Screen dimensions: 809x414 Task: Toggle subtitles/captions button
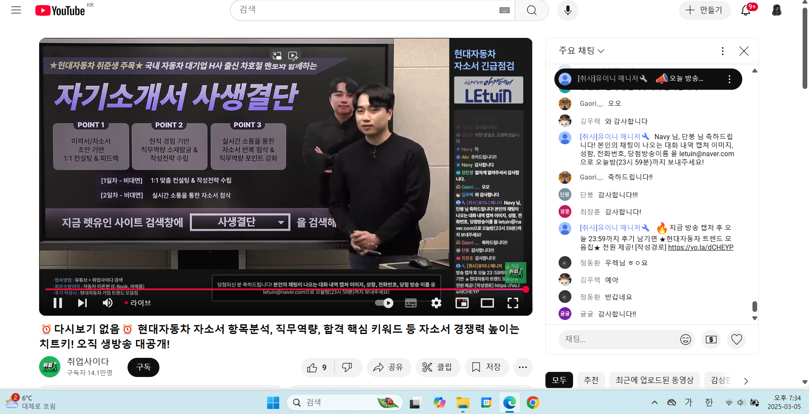click(x=411, y=303)
